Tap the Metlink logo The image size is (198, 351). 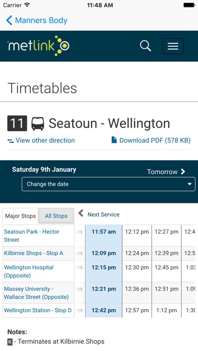point(38,46)
